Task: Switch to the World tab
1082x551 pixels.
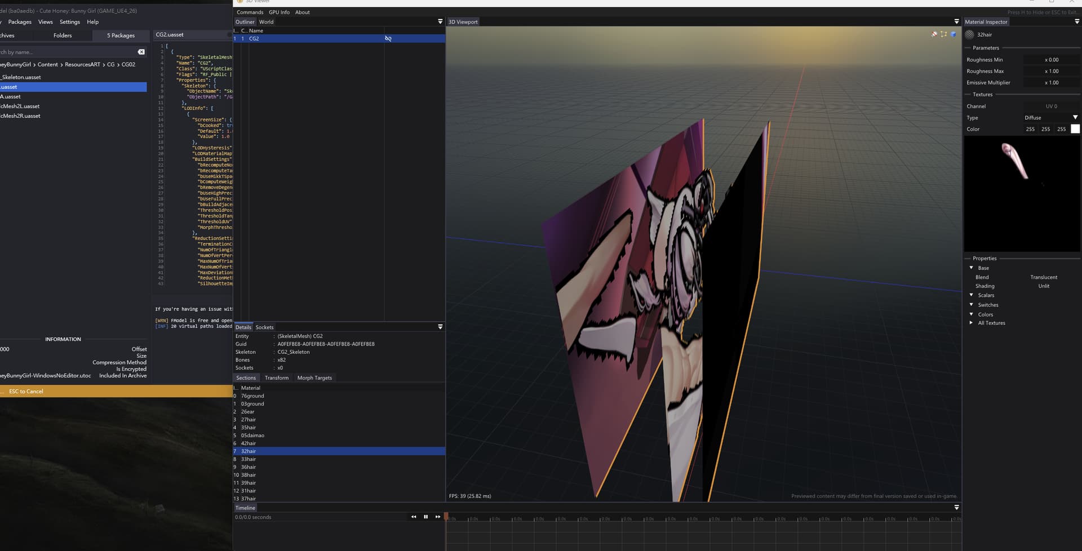Action: [266, 22]
